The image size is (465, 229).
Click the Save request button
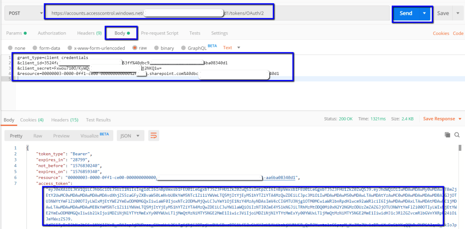coord(443,13)
